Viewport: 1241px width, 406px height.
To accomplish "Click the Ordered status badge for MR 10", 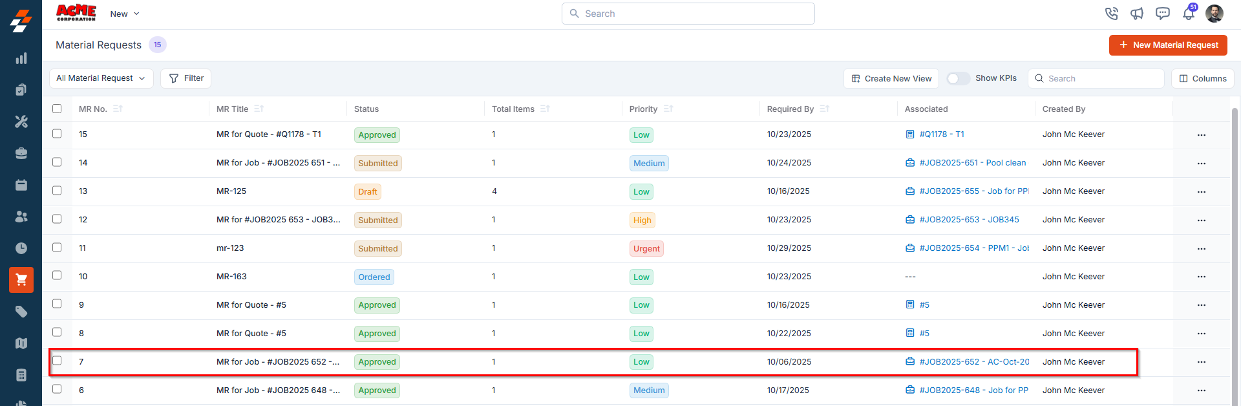I will [374, 277].
